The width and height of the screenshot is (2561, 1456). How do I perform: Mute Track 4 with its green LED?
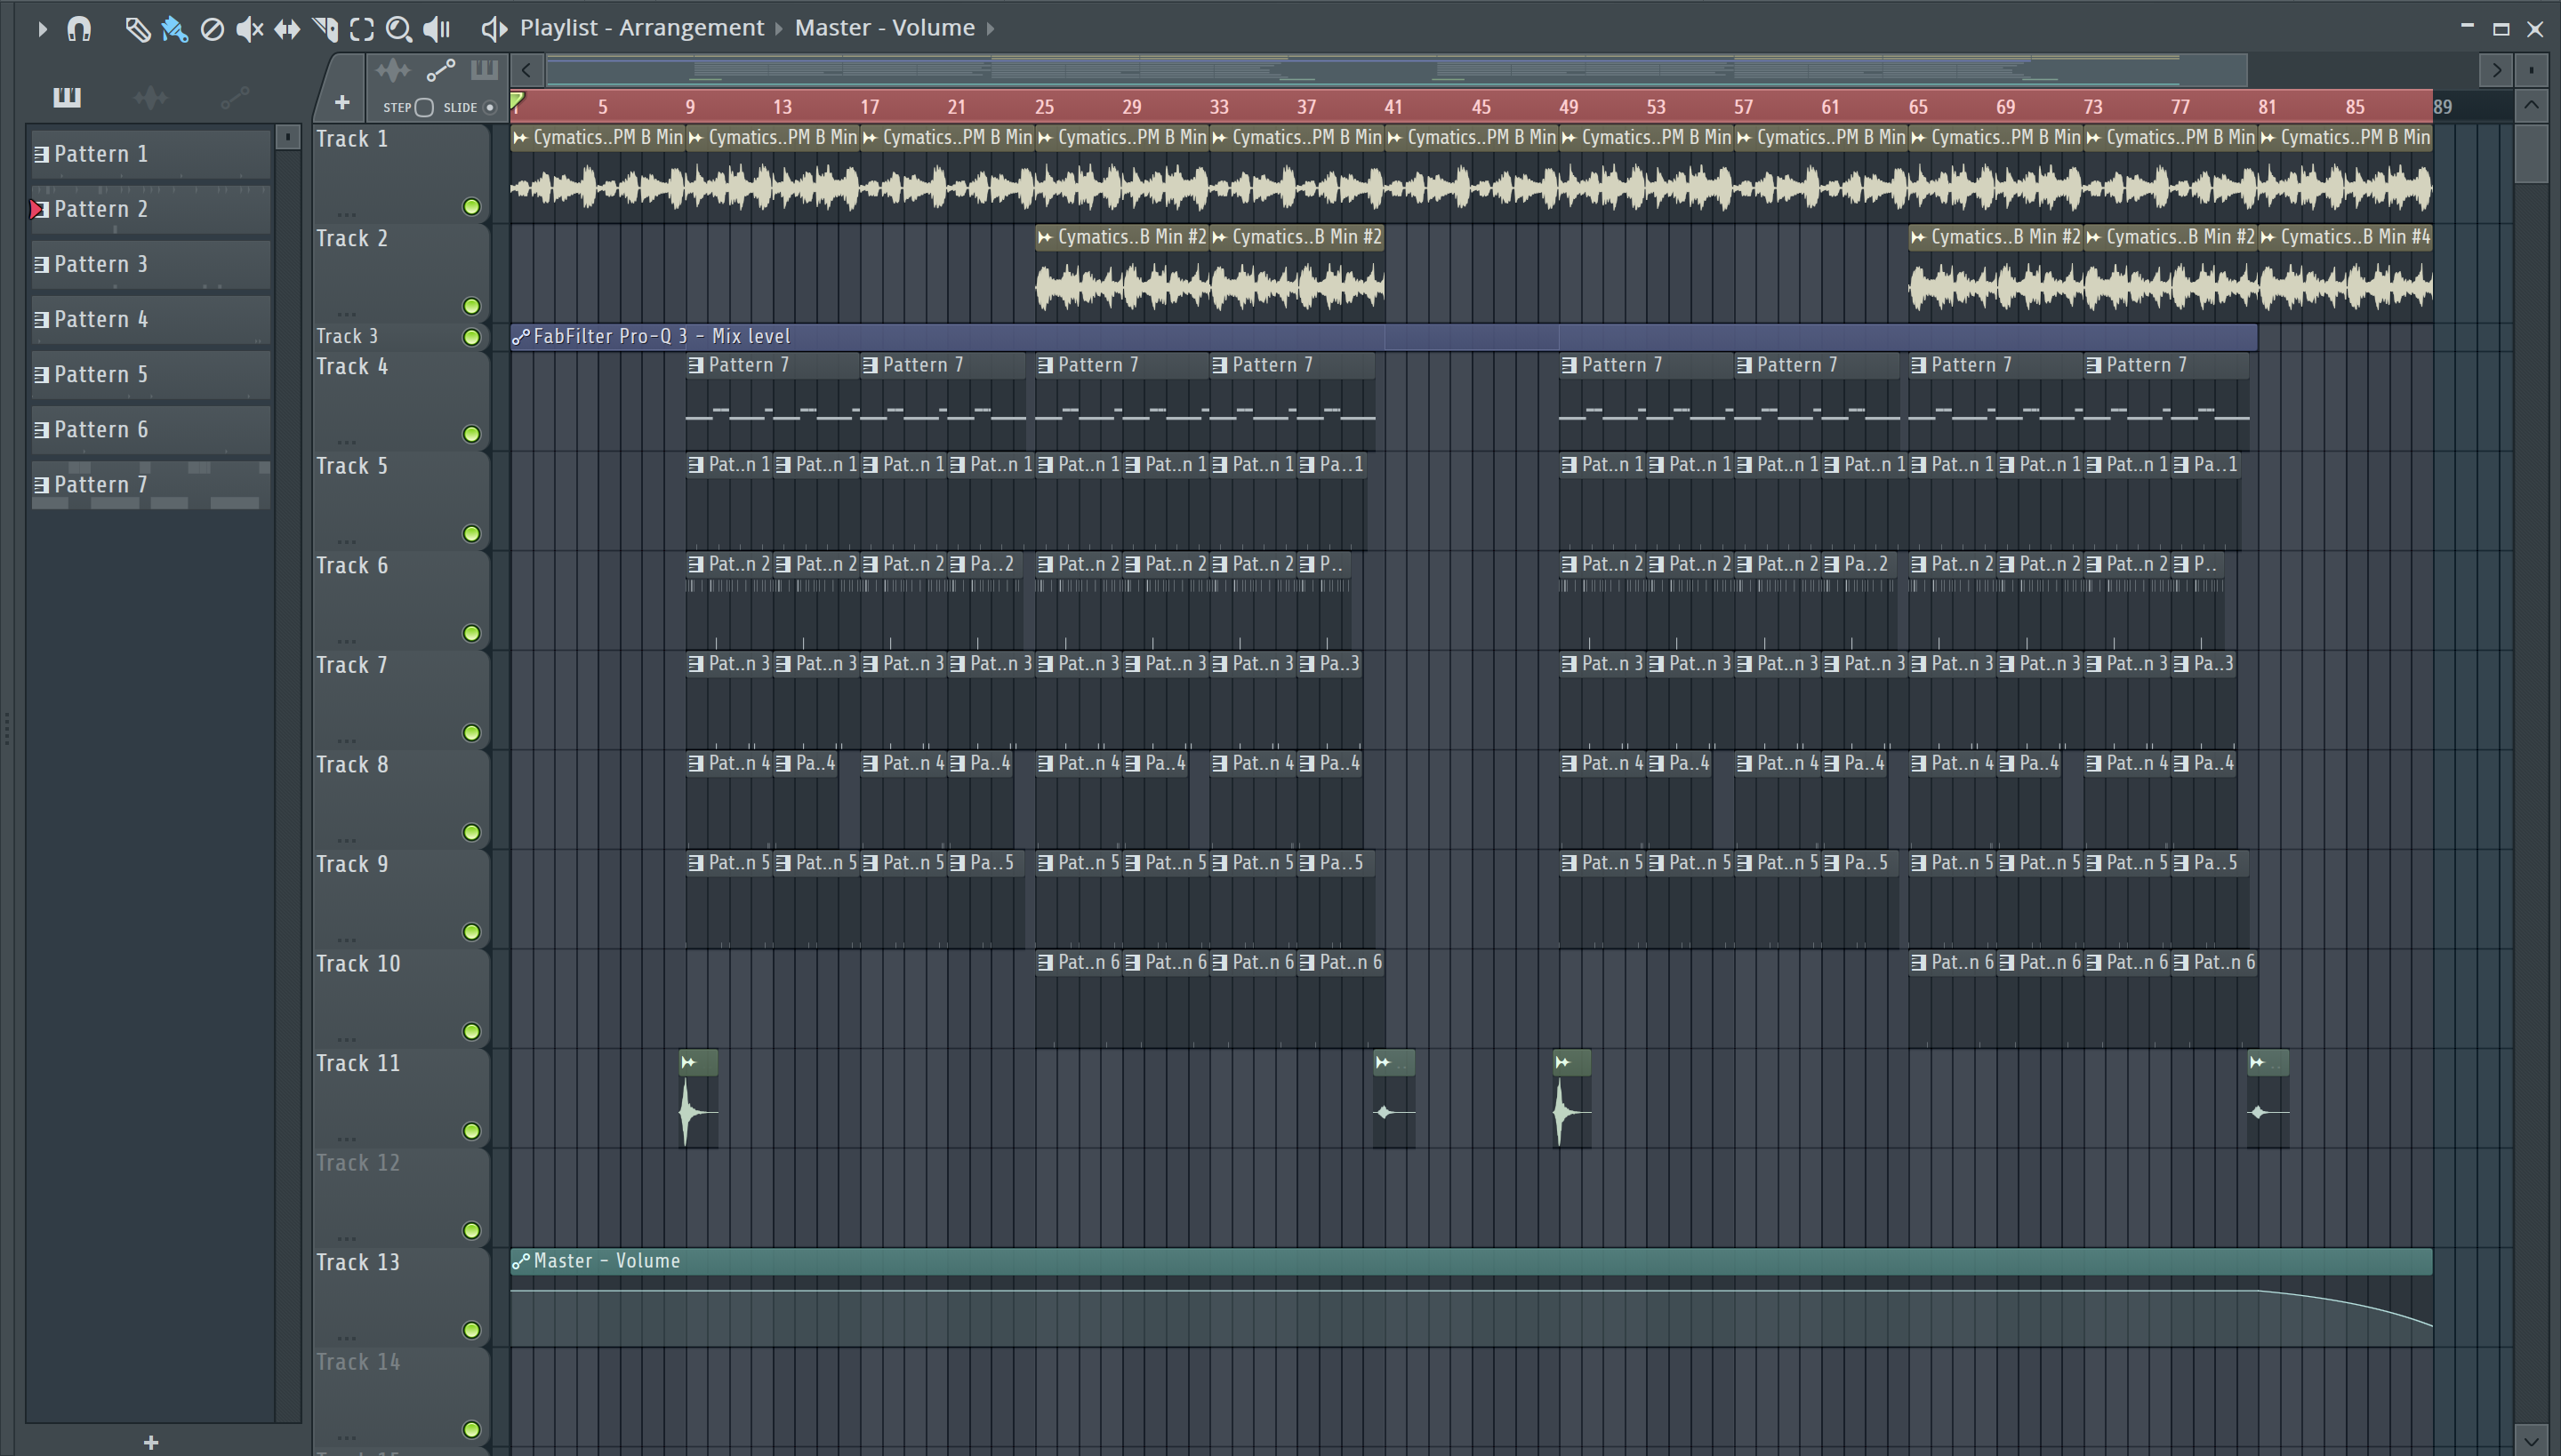pyautogui.click(x=471, y=434)
